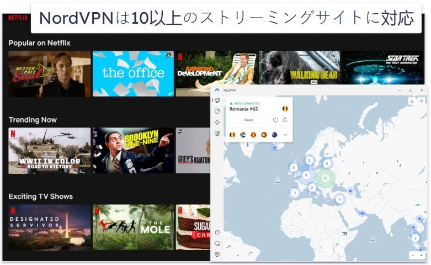This screenshot has width=431, height=265.
Task: Click the 2 cluster in Southeast Asia
Action: (x=416, y=238)
